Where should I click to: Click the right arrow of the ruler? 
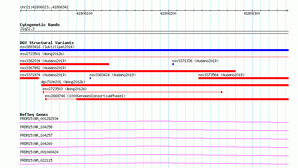click(287, 11)
